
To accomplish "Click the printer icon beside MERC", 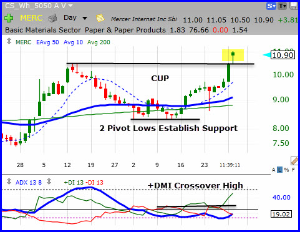I will click(x=52, y=18).
